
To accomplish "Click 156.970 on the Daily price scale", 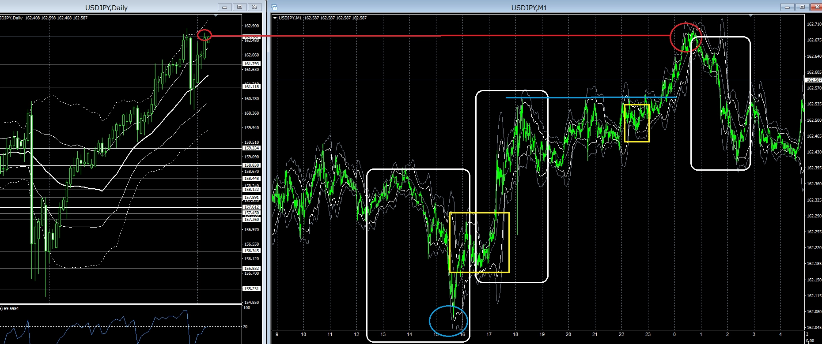I will point(251,230).
